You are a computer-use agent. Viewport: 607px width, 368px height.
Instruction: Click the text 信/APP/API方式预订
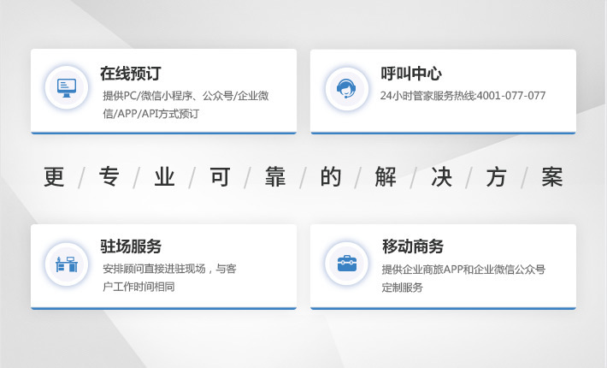tap(151, 114)
